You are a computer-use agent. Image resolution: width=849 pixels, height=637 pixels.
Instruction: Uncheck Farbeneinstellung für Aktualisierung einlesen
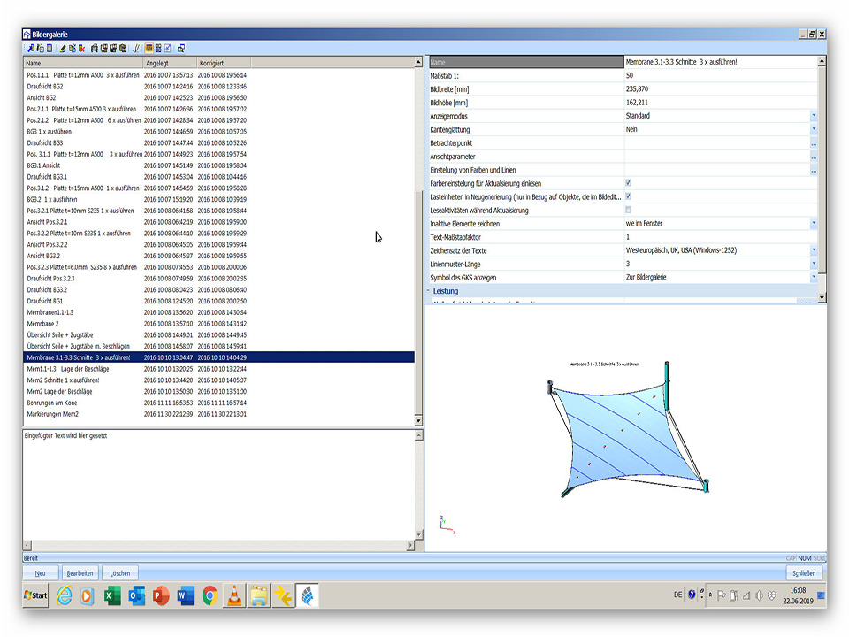coord(628,183)
